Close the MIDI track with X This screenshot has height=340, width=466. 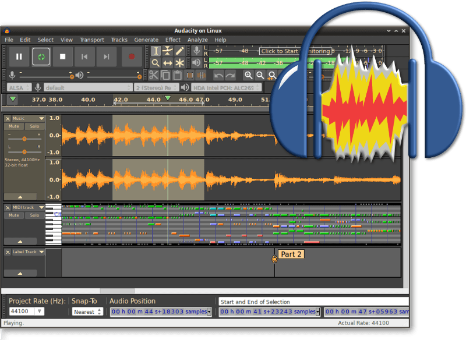[8, 208]
